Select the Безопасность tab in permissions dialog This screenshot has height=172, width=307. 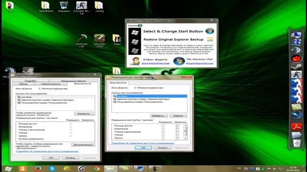118,83
